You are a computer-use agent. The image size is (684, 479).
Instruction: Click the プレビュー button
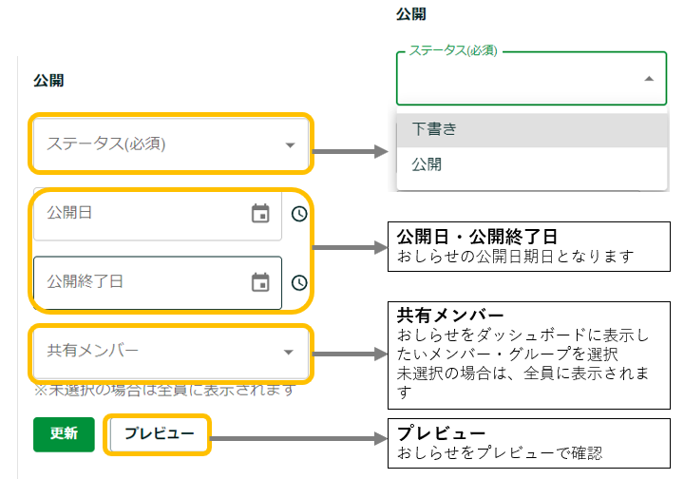coord(159,433)
